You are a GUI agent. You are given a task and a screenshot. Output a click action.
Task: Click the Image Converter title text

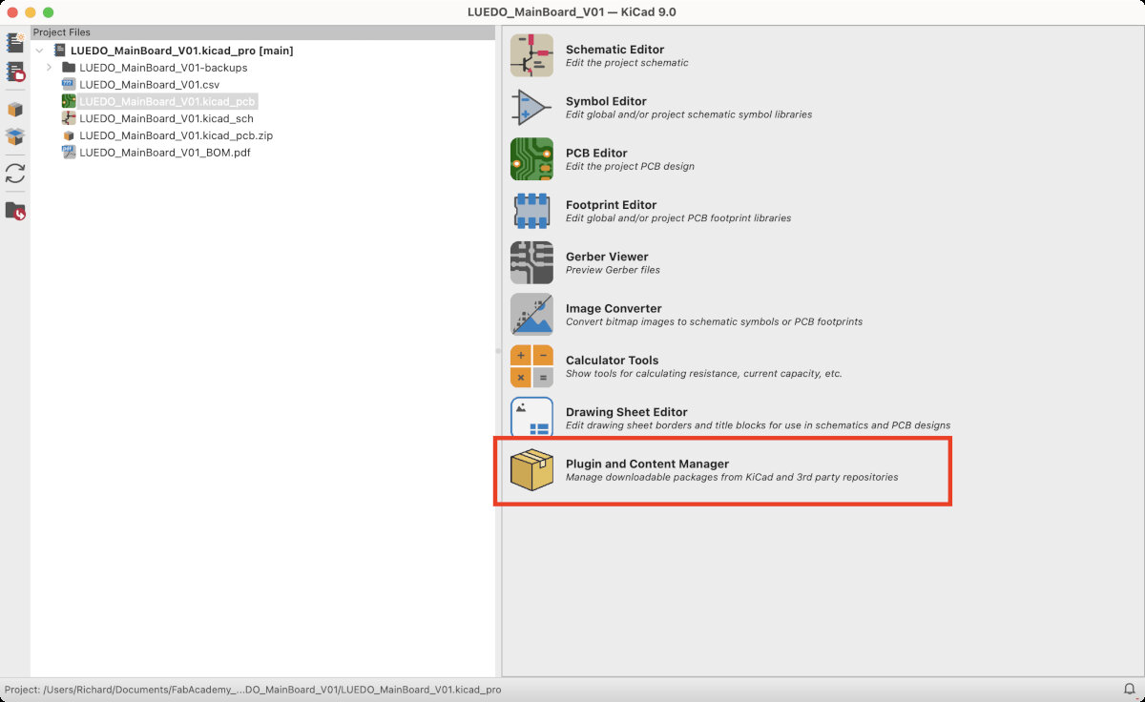(x=614, y=308)
